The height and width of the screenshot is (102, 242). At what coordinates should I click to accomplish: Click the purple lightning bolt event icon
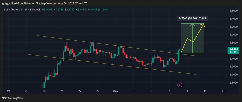180,85
